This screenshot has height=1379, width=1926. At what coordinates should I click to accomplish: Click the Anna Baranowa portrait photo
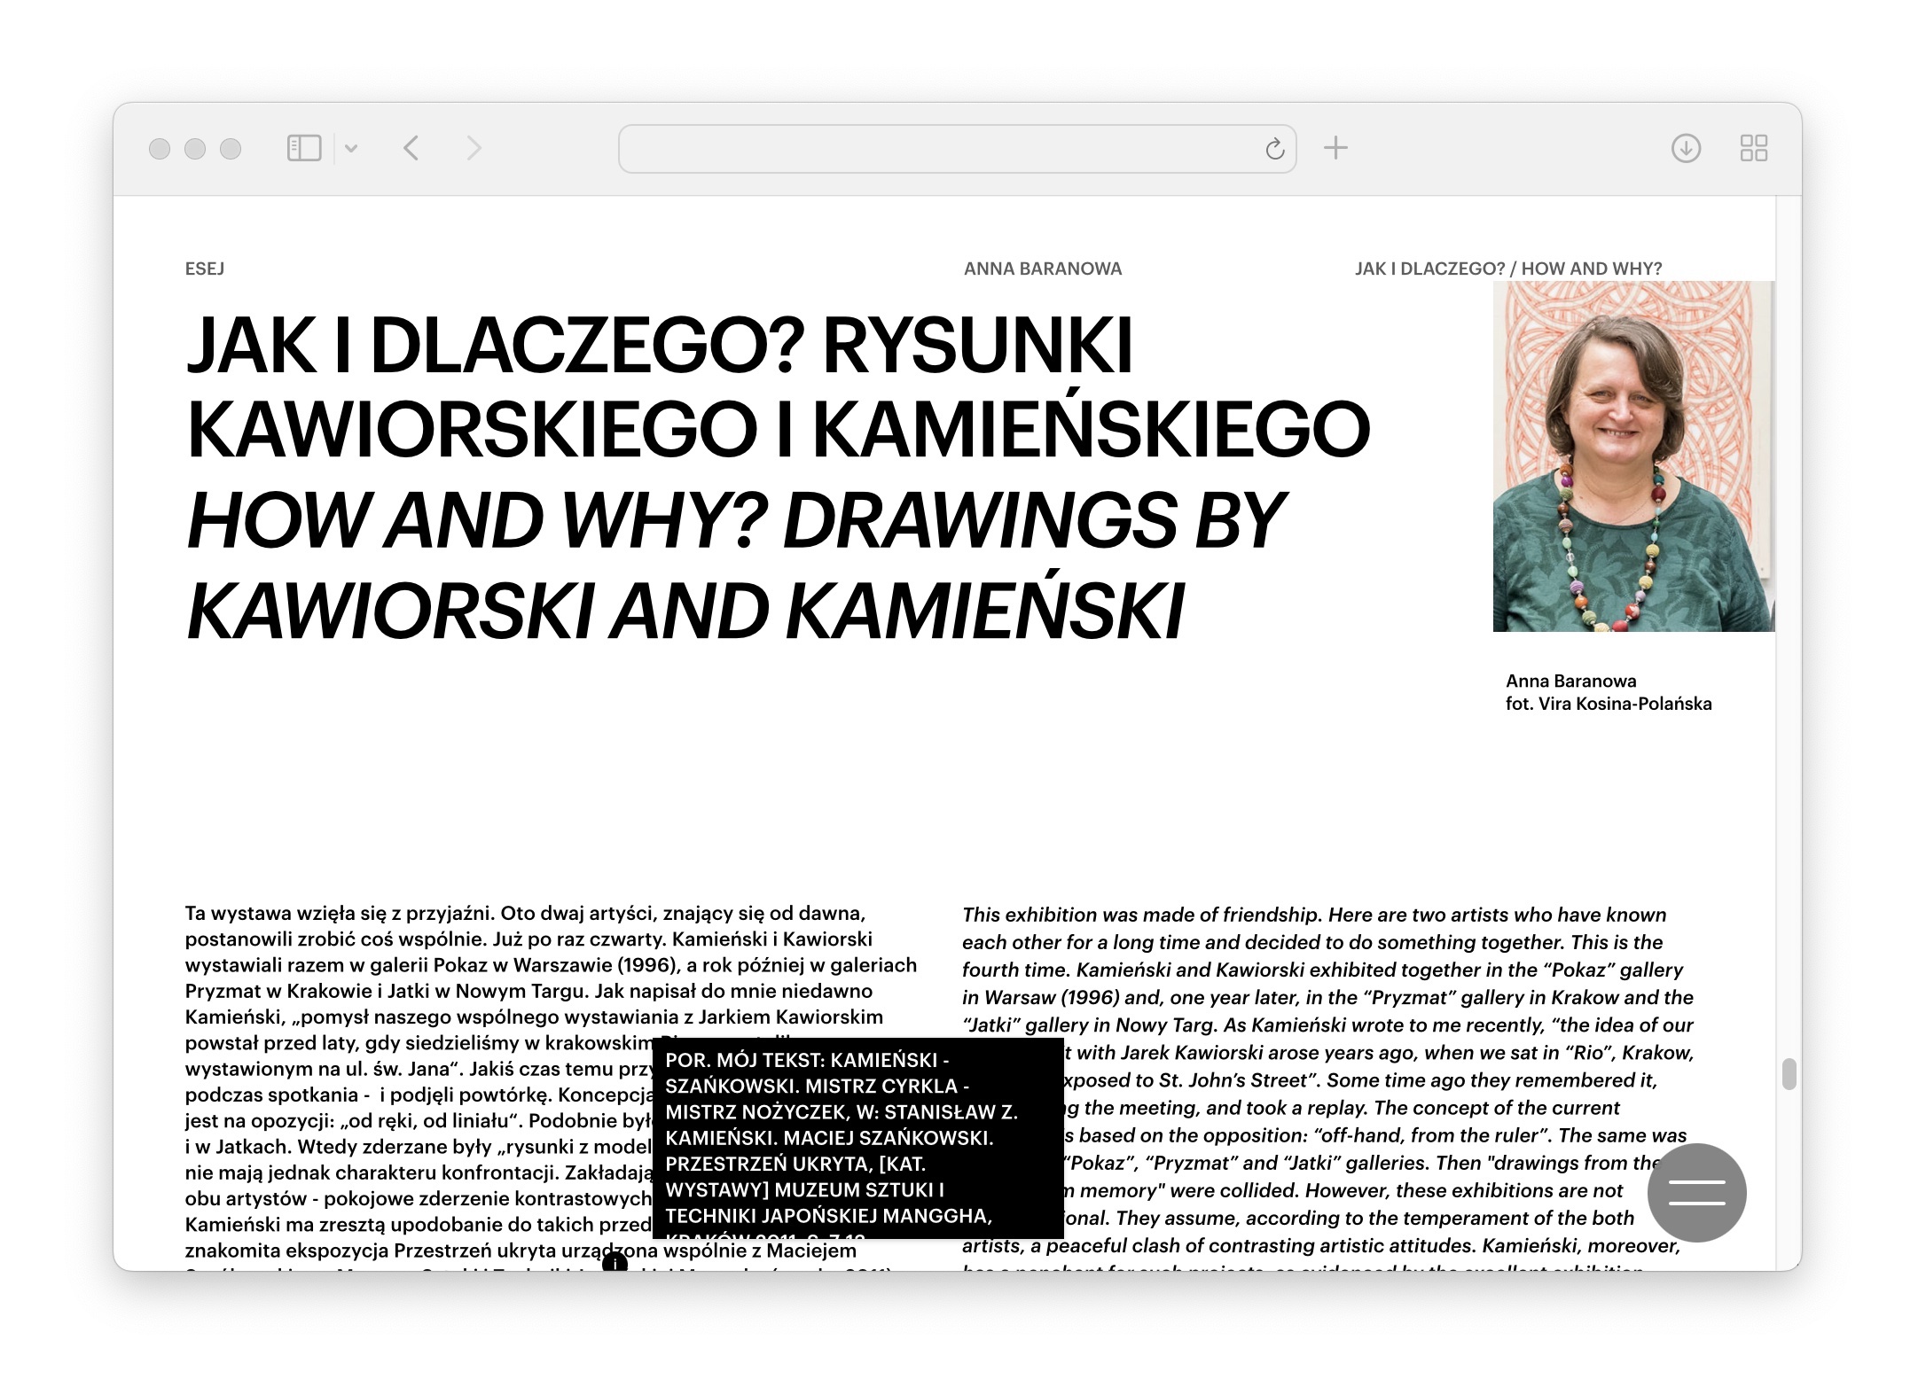point(1632,456)
